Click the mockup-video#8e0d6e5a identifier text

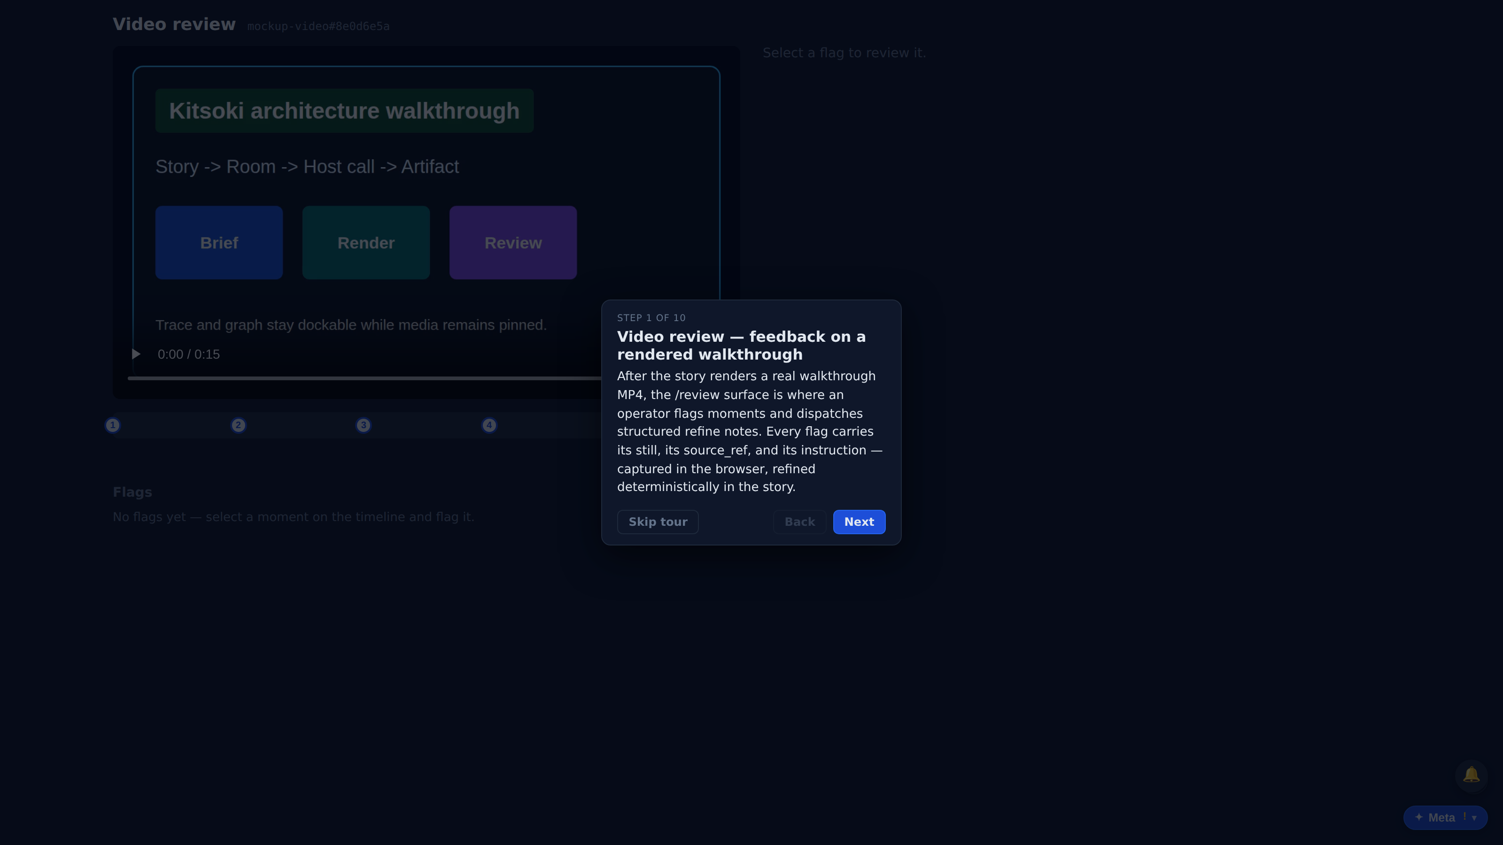point(318,26)
